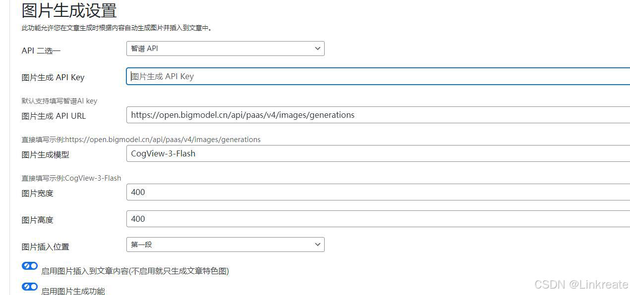Open the API 二选一 dropdown showing 智谱 API
The width and height of the screenshot is (630, 295).
coord(226,49)
